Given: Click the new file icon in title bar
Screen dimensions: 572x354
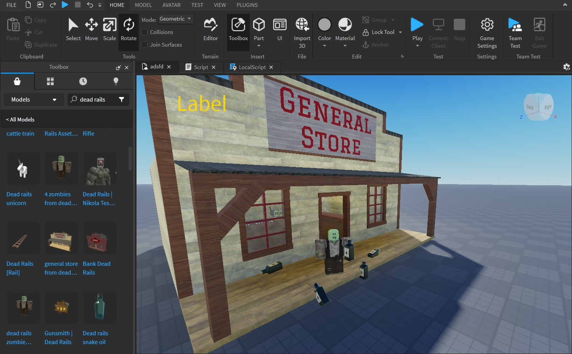Looking at the screenshot, I should pyautogui.click(x=28, y=5).
